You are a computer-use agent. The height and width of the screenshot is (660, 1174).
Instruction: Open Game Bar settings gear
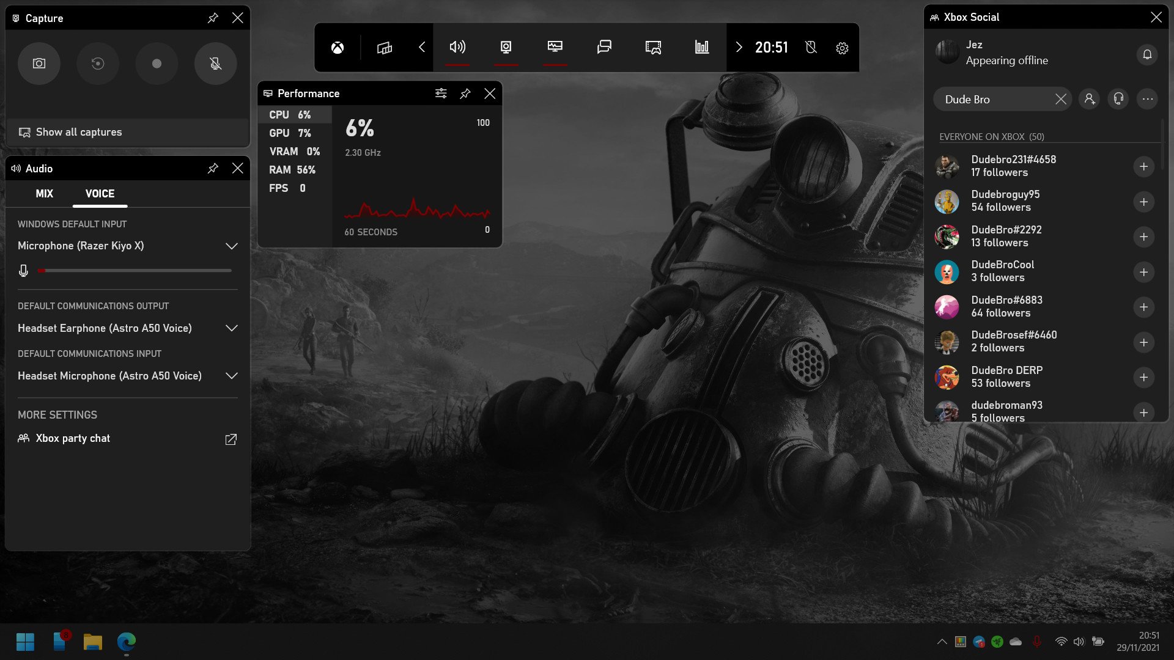pyautogui.click(x=842, y=48)
